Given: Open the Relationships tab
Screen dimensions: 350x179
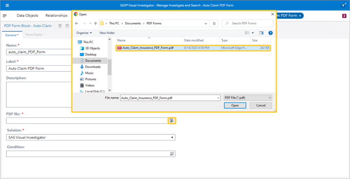Looking at the screenshot, I should 56,15.
